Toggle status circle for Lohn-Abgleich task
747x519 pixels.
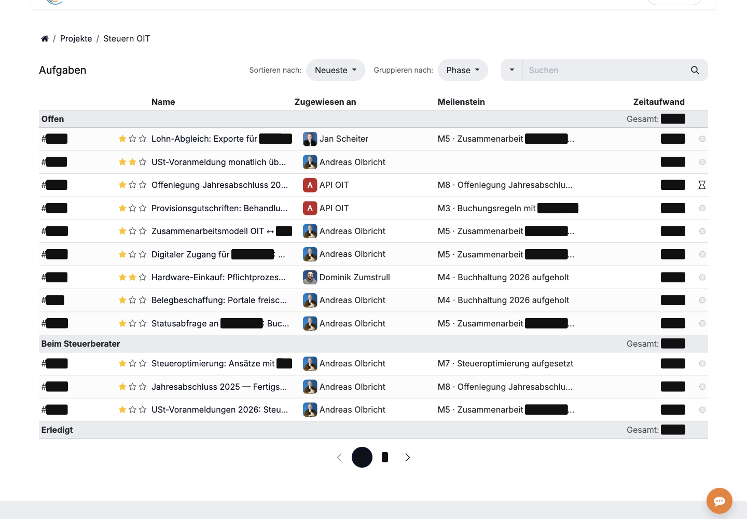702,139
